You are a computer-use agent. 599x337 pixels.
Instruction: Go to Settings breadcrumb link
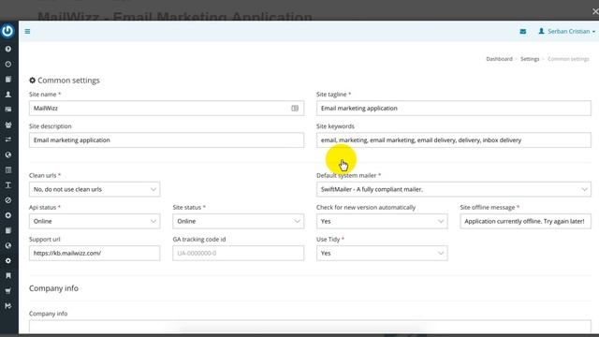[x=530, y=59]
